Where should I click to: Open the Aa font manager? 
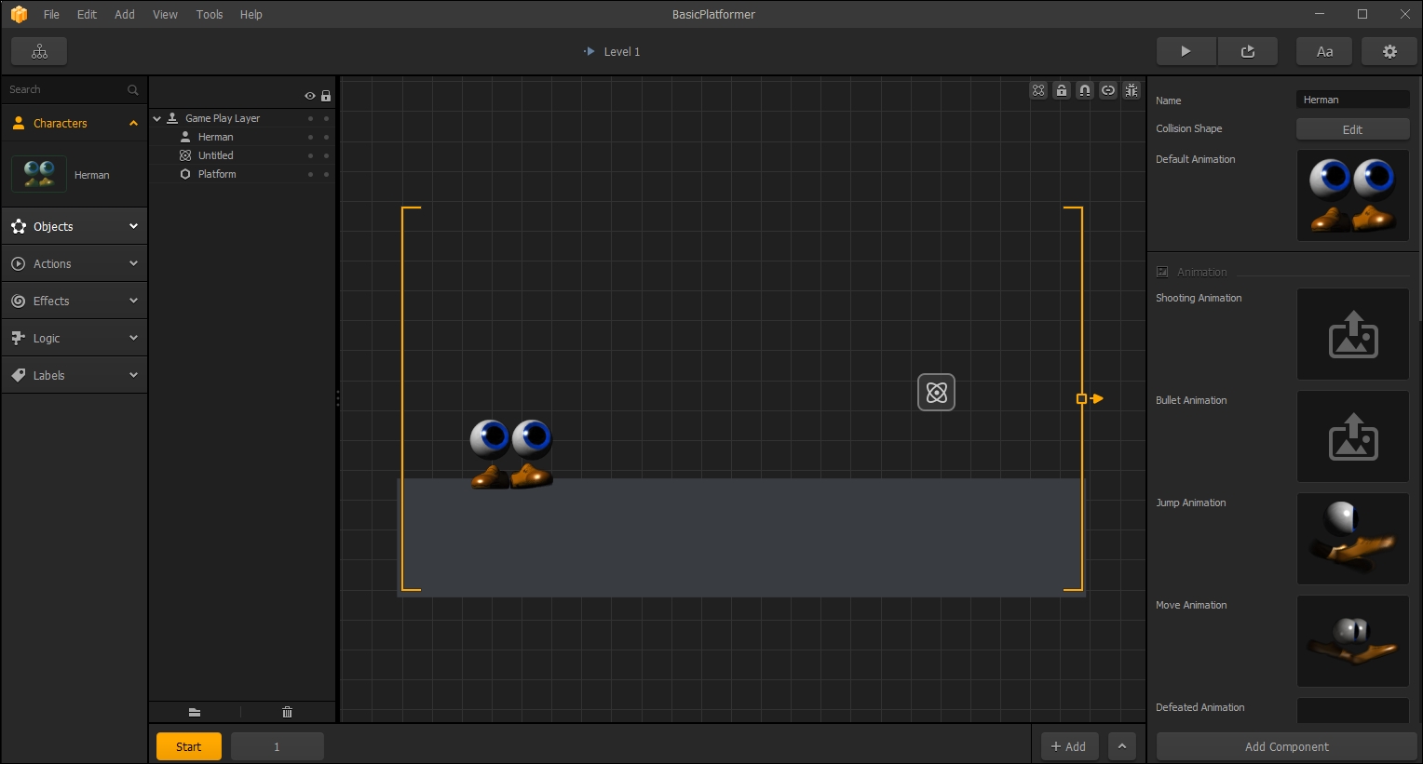1324,51
